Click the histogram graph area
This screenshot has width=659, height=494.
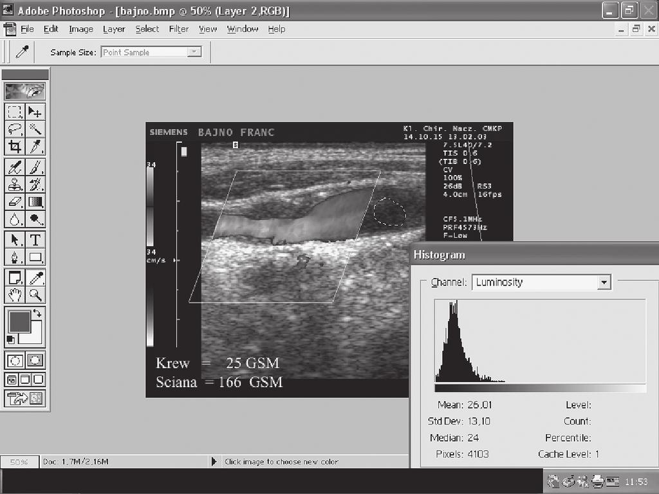540,341
